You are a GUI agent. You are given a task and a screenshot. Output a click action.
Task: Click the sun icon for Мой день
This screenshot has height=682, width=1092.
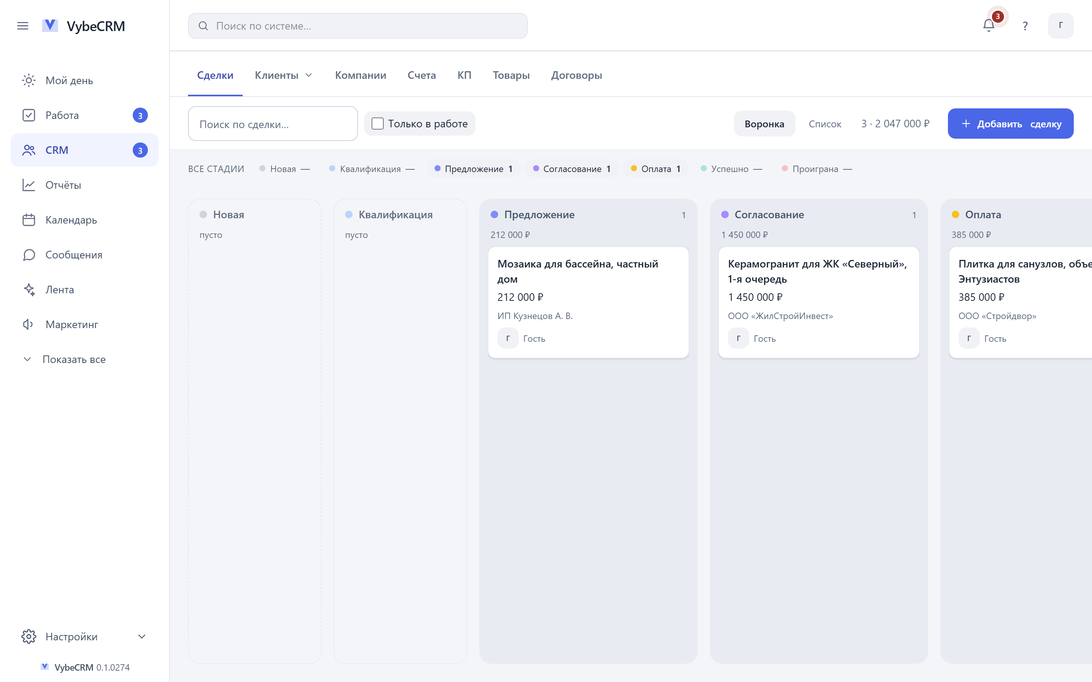coord(29,80)
